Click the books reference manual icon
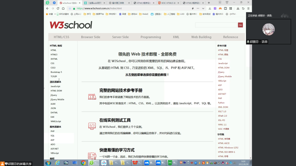The height and width of the screenshot is (166, 296). tap(92, 97)
